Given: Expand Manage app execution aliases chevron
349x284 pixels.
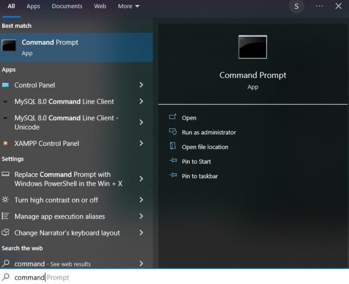Looking at the screenshot, I should coord(141,216).
